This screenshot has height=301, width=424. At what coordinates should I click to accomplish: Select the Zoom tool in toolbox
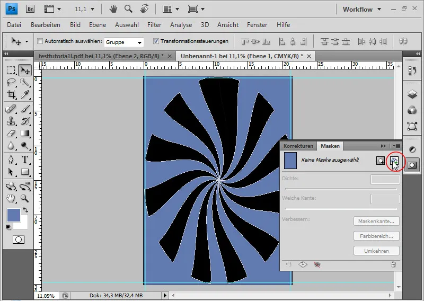pyautogui.click(x=25, y=199)
